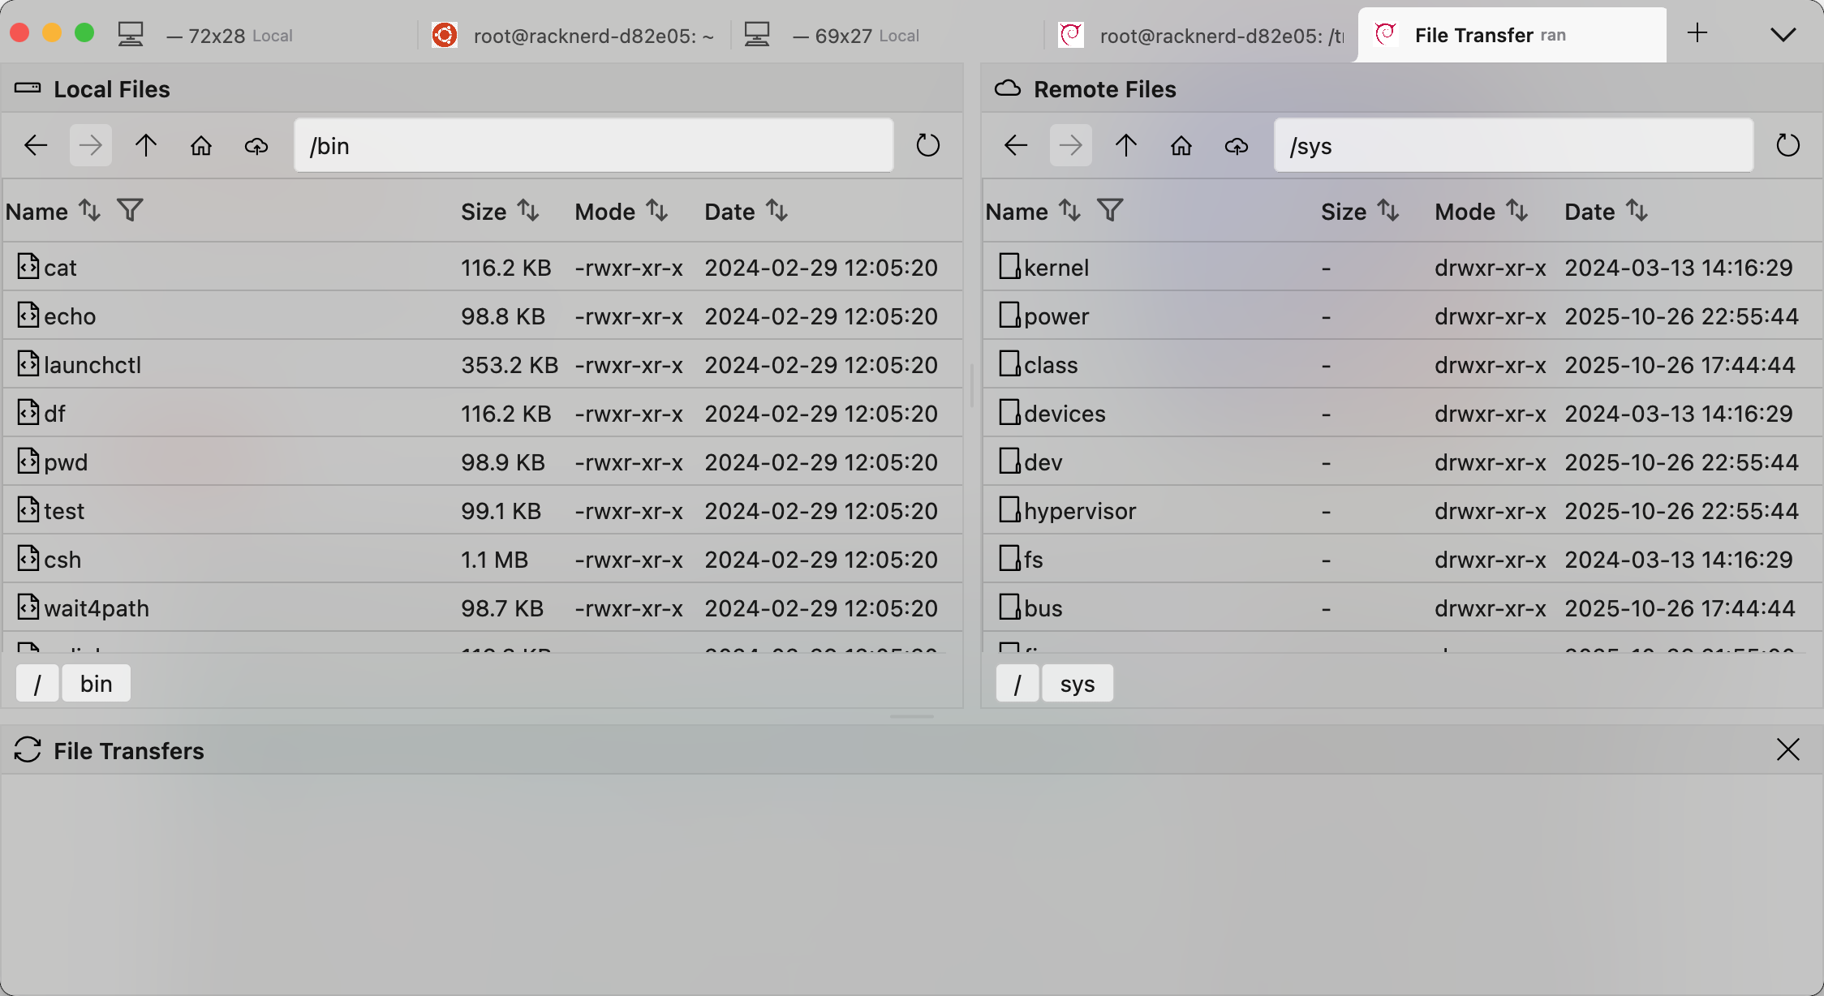The height and width of the screenshot is (996, 1824).
Task: Open the filter on the Local Files Name column
Action: click(130, 210)
